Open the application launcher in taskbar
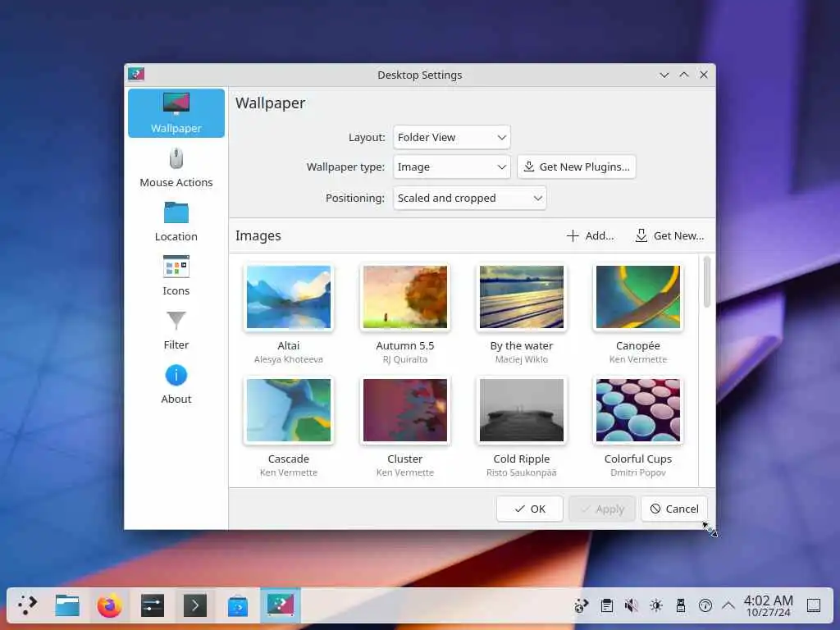Screen dimensions: 840x630 (27, 605)
